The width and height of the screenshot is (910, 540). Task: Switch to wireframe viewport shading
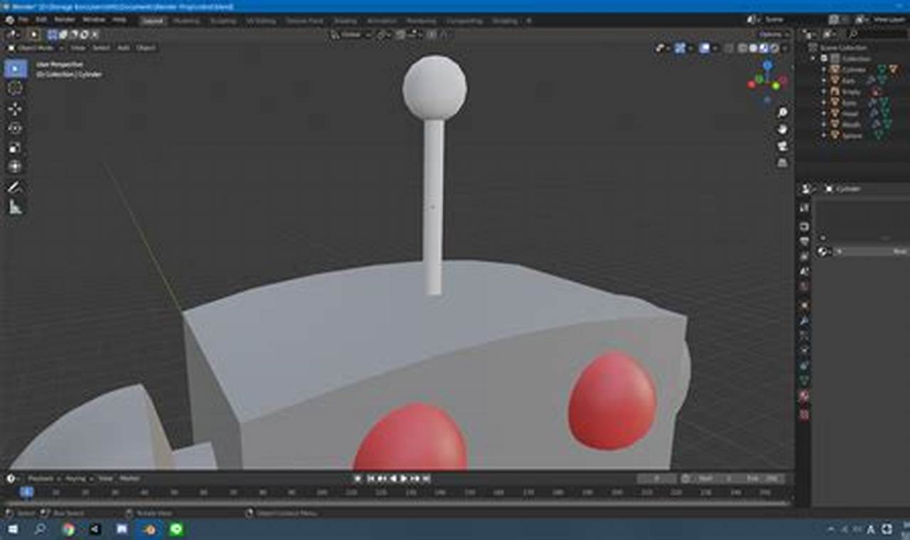click(743, 48)
